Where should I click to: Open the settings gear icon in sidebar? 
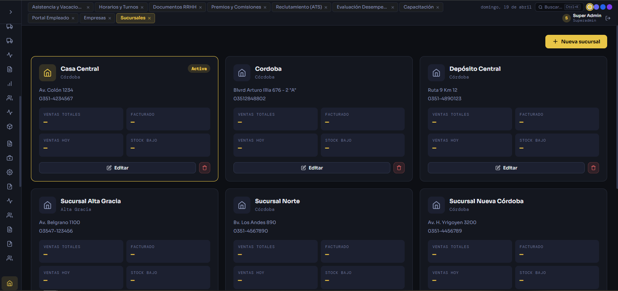pos(10,172)
